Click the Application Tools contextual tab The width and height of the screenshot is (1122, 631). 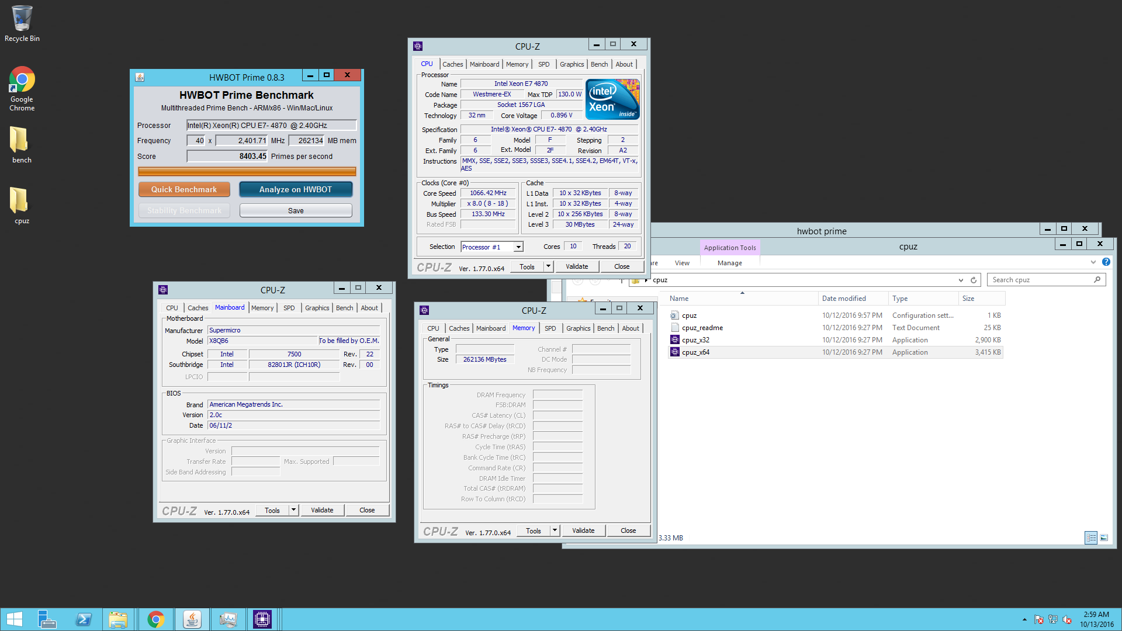[729, 248]
